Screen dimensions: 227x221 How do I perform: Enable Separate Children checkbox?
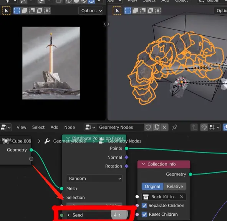point(144,206)
